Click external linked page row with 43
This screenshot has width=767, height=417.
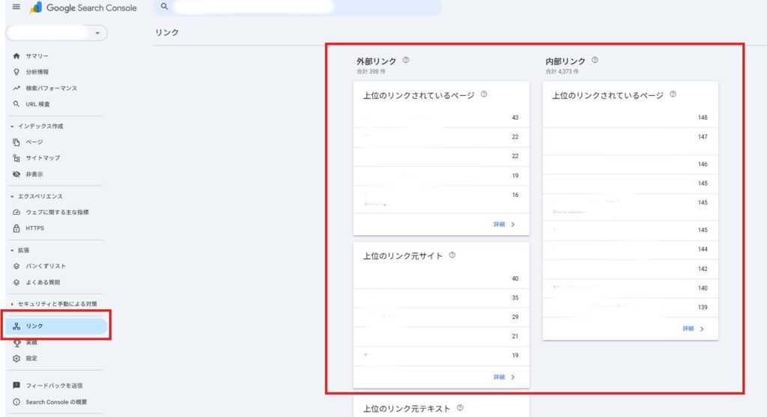tap(441, 118)
